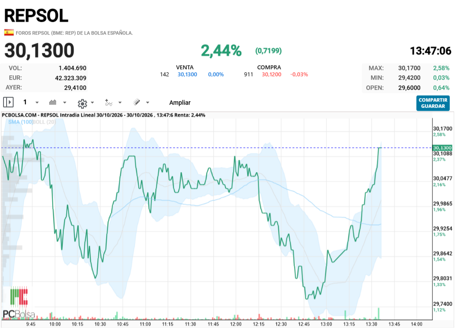Click the current price 30,1300 headline
The image size is (455, 328).
(x=39, y=50)
